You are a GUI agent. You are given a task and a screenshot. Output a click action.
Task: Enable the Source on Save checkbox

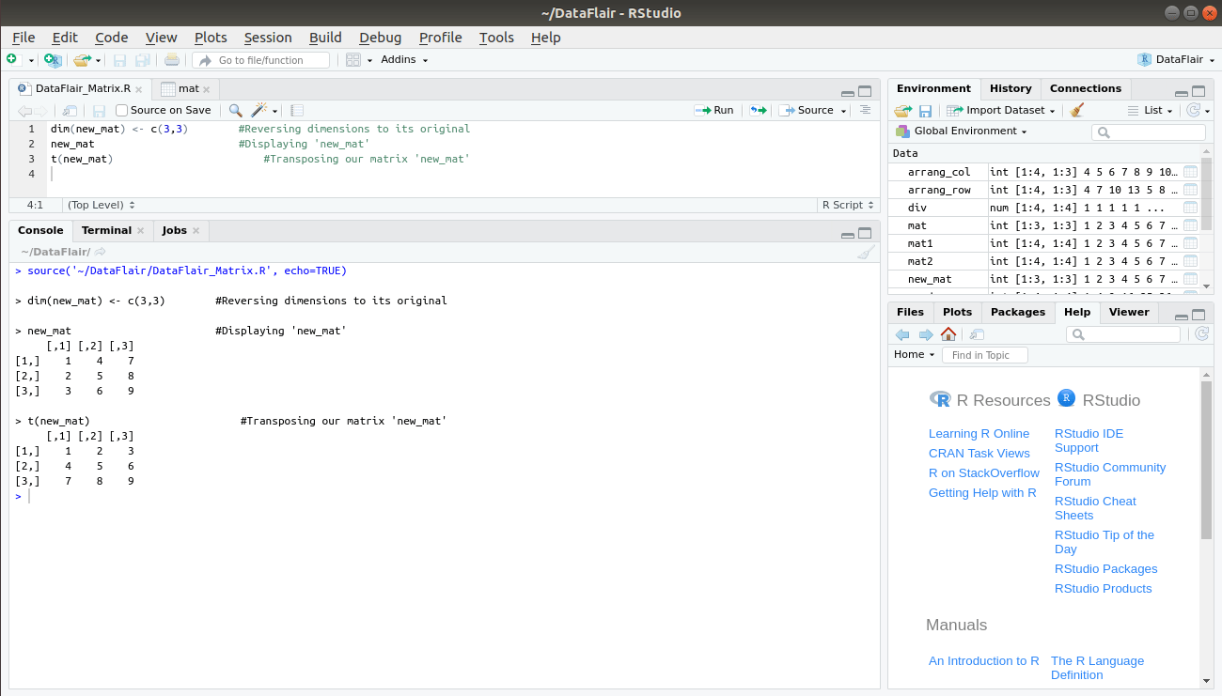click(x=121, y=110)
